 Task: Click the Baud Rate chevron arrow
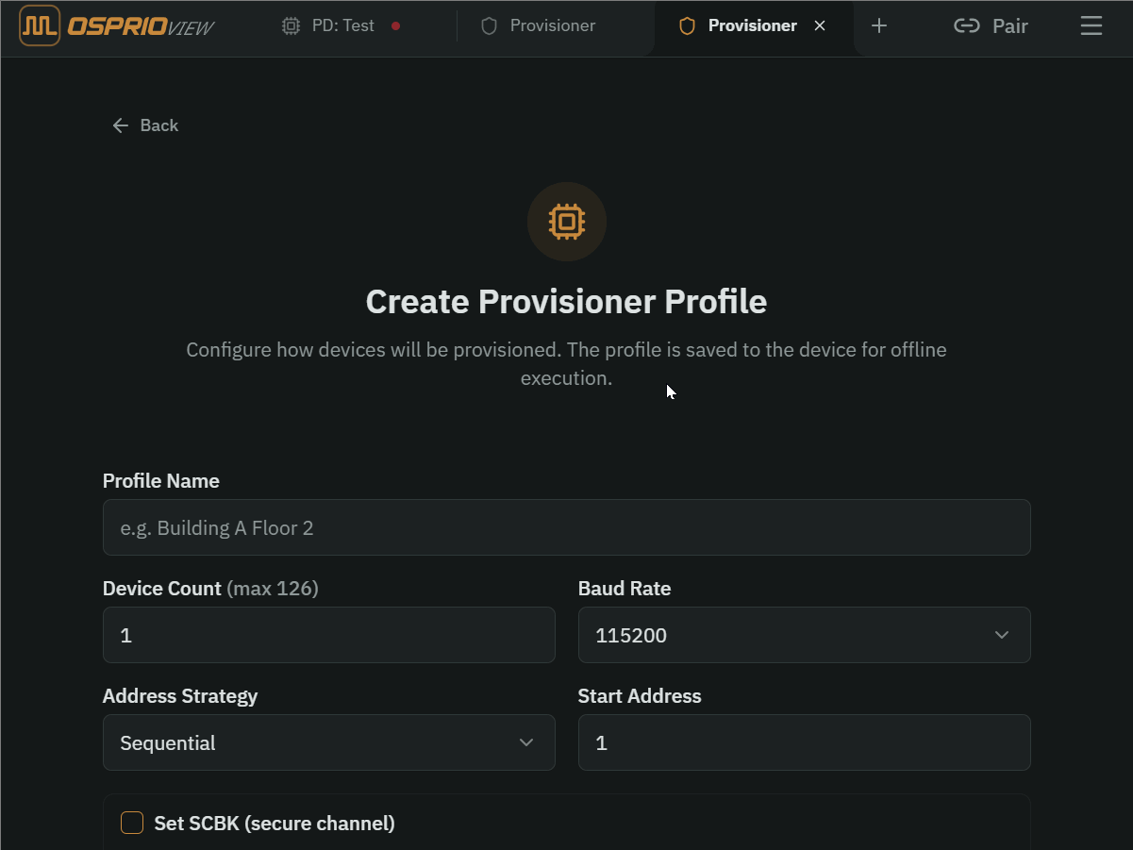[1002, 635]
